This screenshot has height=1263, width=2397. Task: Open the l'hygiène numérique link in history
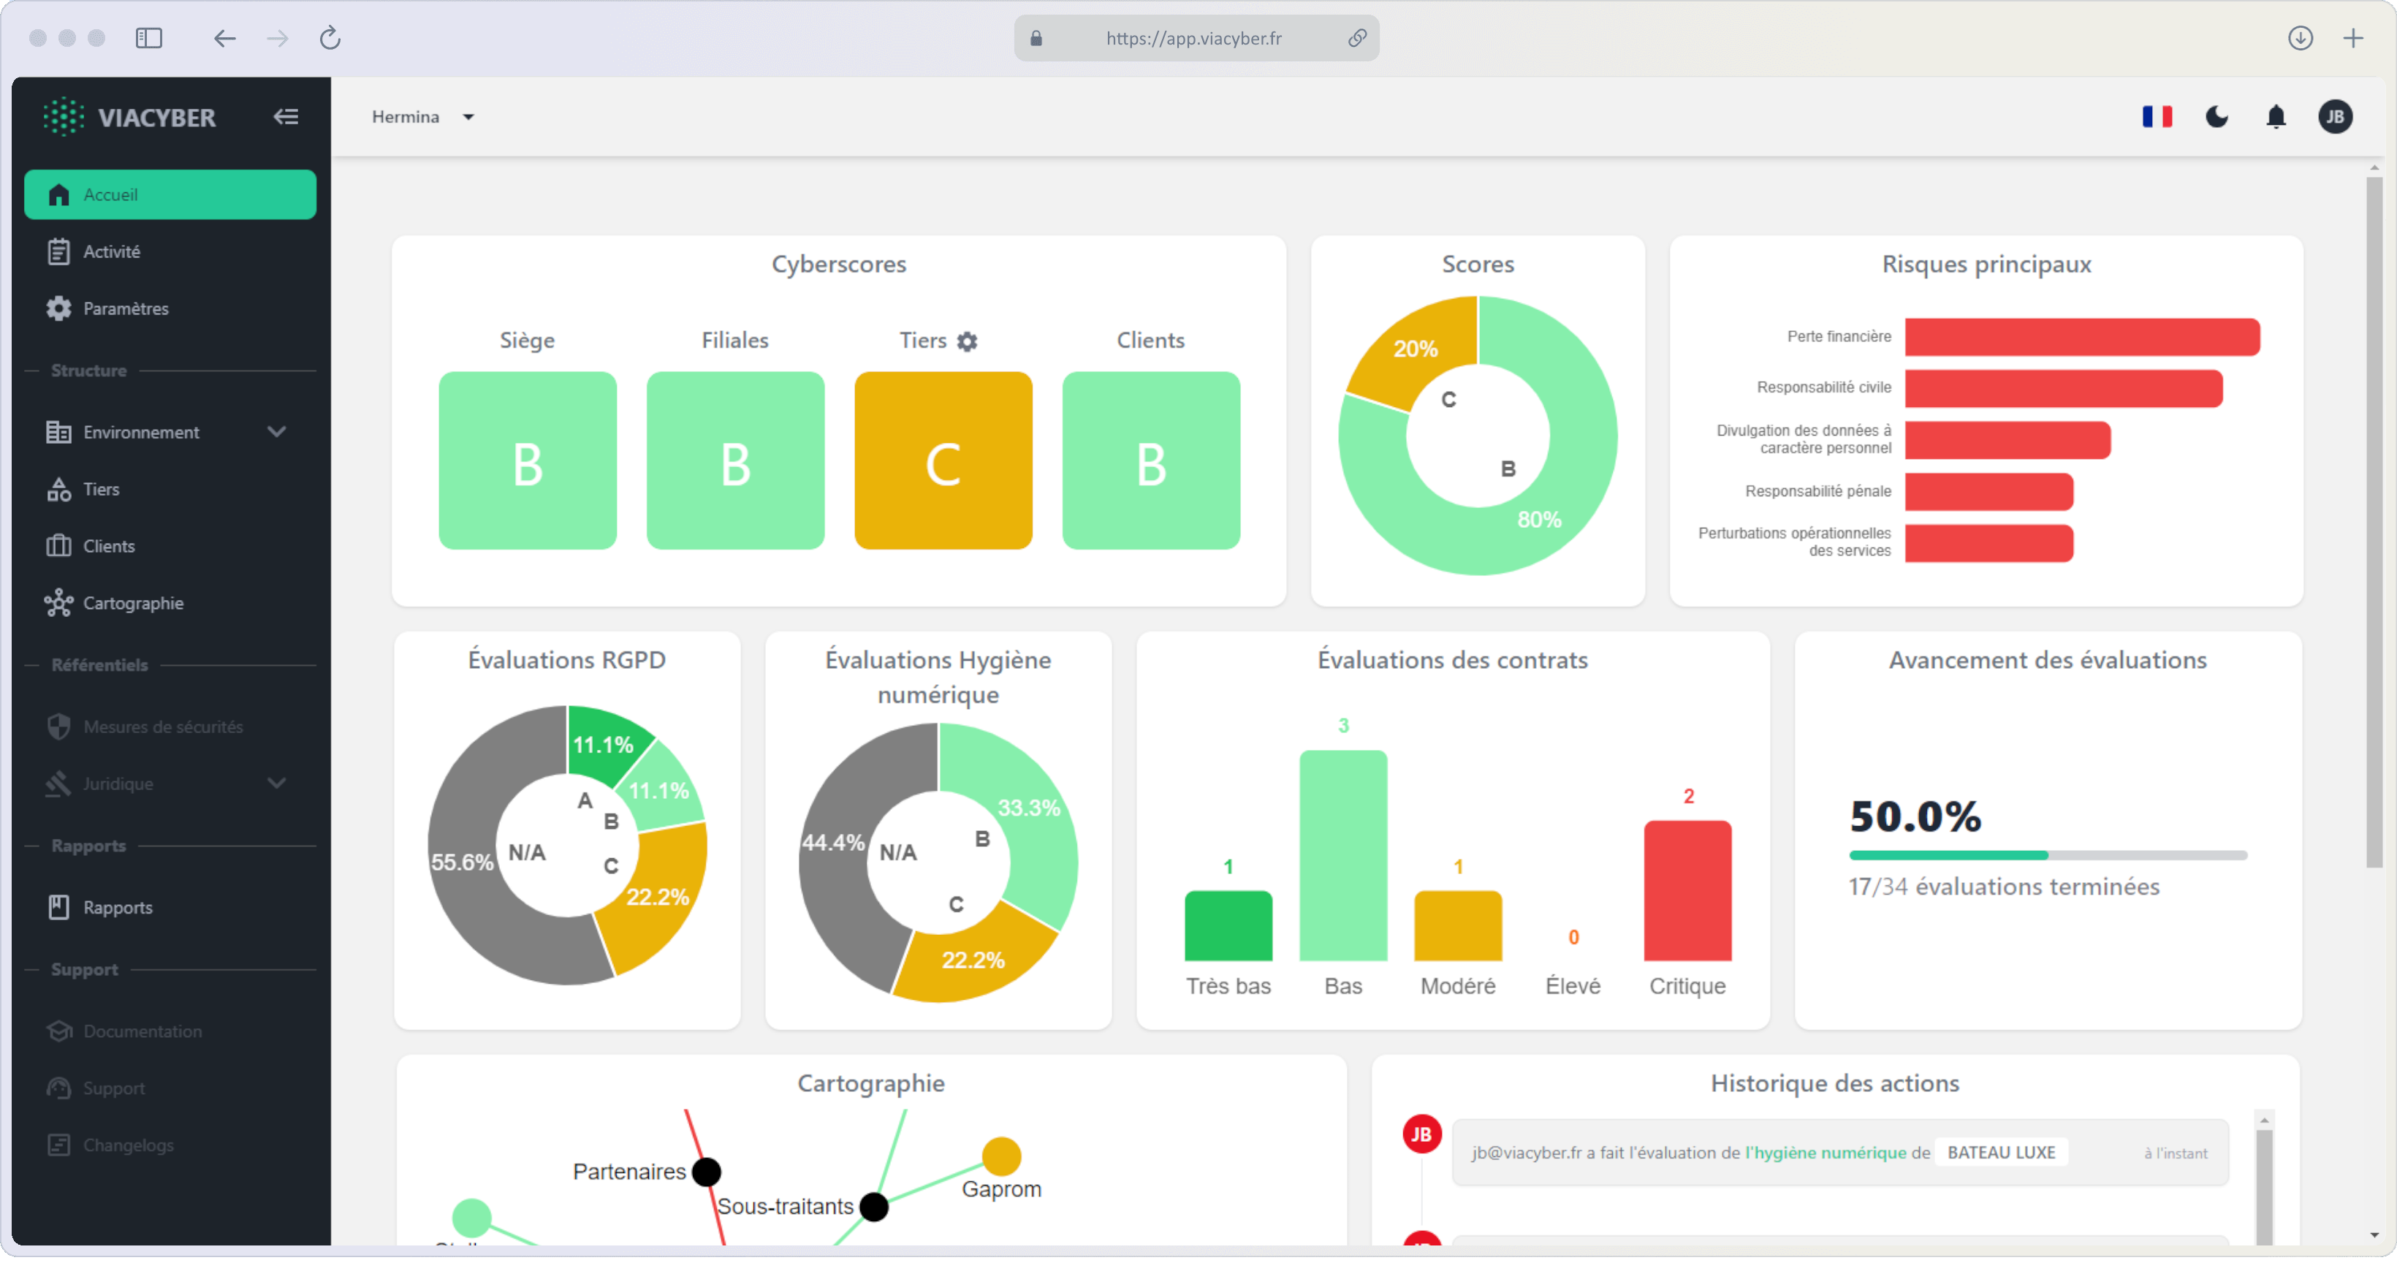pos(1825,1153)
